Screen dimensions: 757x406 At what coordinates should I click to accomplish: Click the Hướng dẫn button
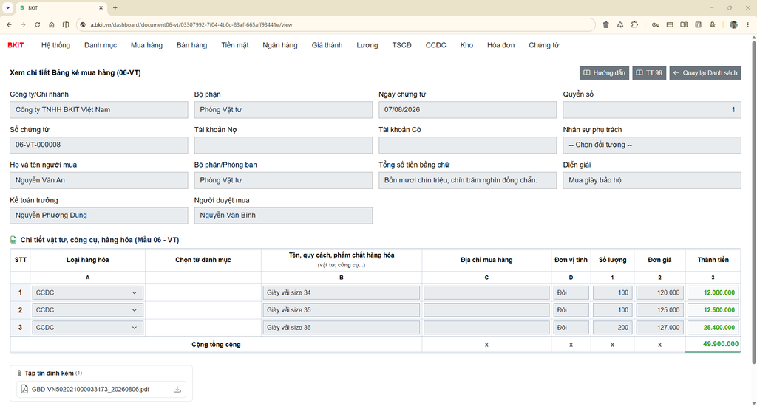pos(604,73)
